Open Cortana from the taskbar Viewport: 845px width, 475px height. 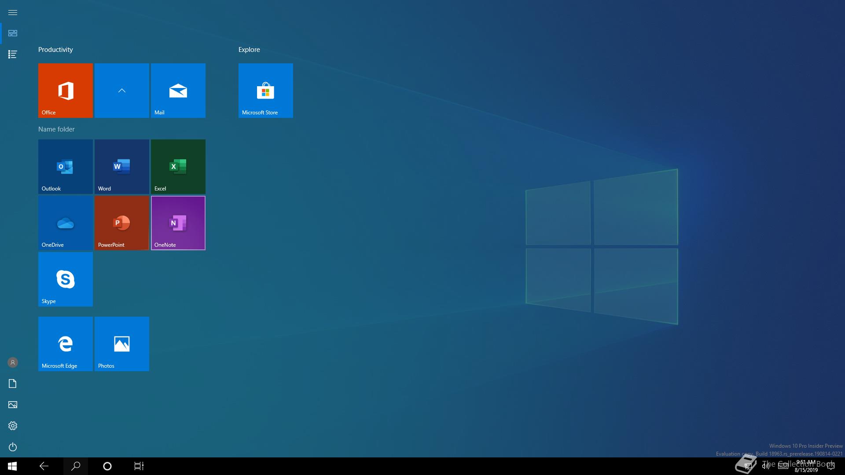(x=107, y=466)
